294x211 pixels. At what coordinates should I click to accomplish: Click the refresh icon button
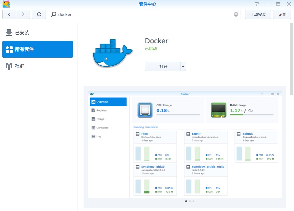[39, 14]
